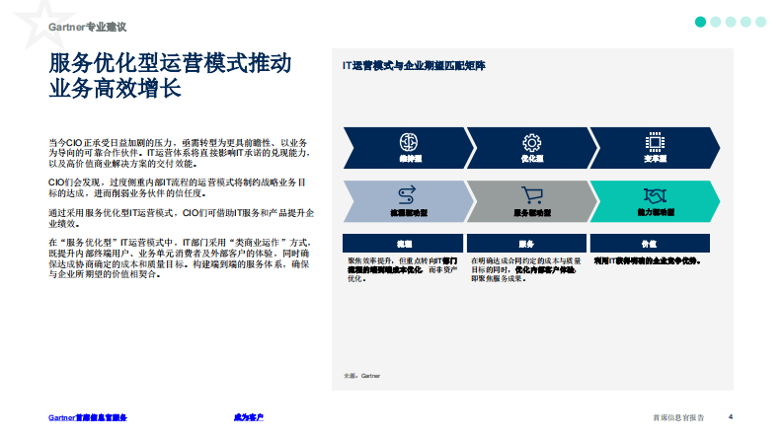This screenshot has width=783, height=440.
Task: Select the second progress dot from left
Action: point(716,22)
